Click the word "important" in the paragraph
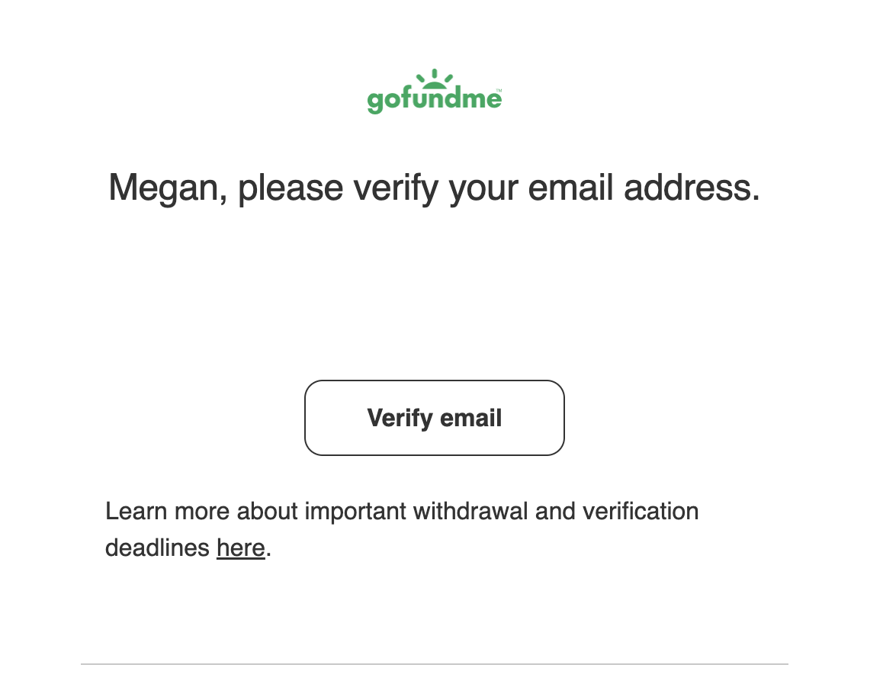883x700 pixels. [355, 512]
